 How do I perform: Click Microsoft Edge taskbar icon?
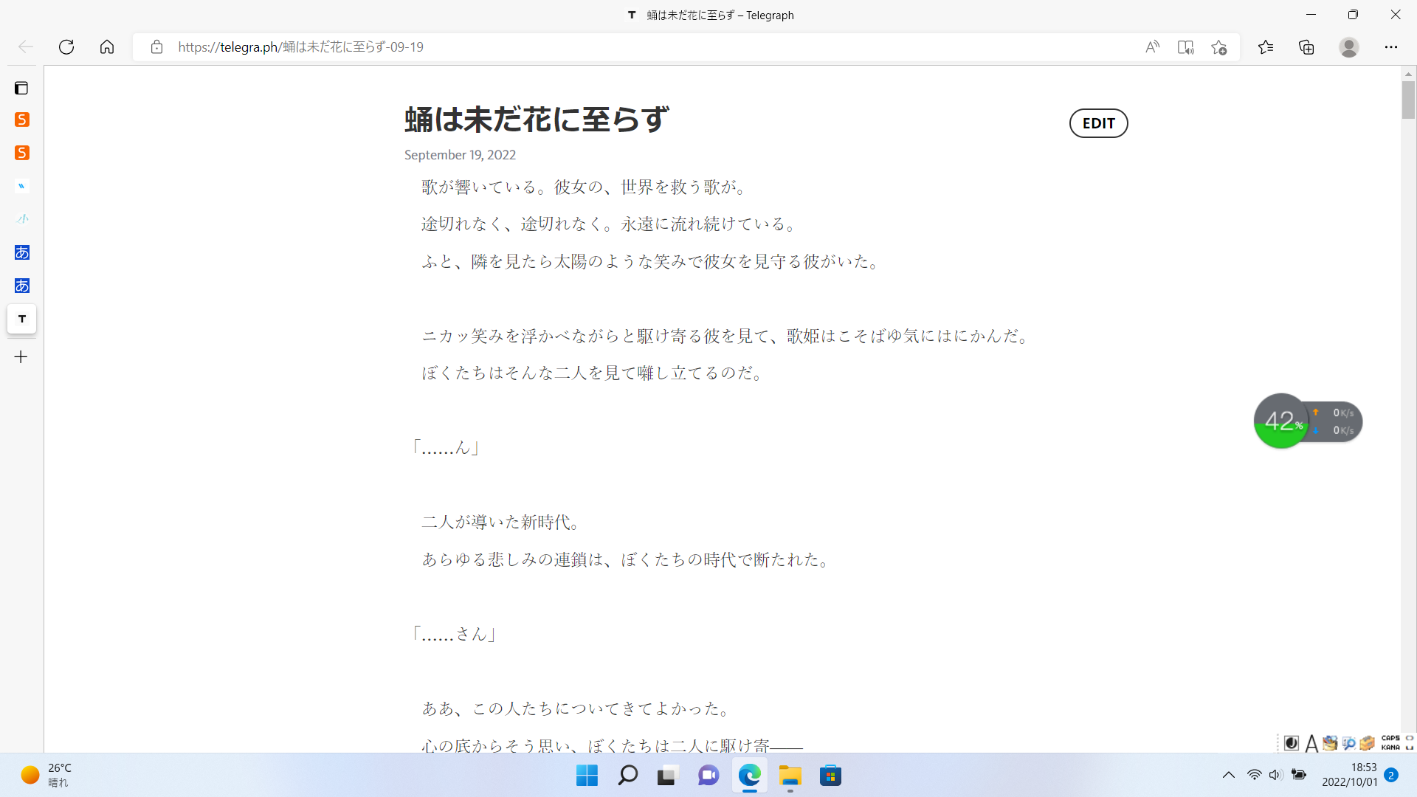point(749,776)
